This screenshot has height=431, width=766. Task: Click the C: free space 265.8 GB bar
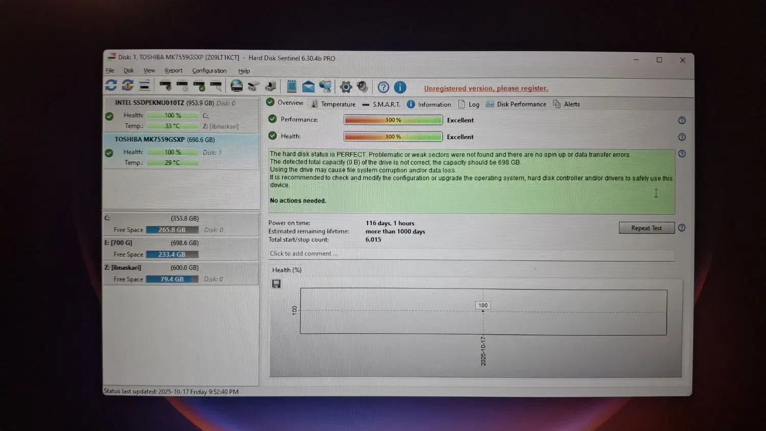tap(172, 230)
